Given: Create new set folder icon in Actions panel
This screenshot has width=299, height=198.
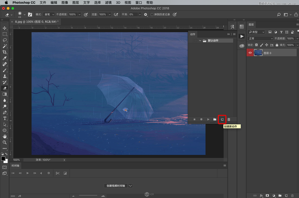Looking at the screenshot, I should click(215, 119).
